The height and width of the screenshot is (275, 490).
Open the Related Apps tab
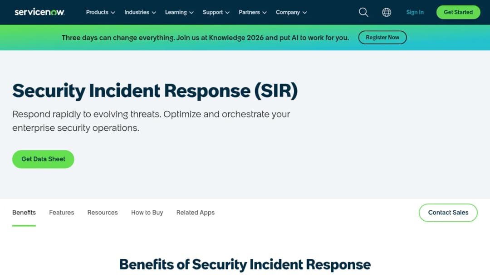[x=195, y=213]
